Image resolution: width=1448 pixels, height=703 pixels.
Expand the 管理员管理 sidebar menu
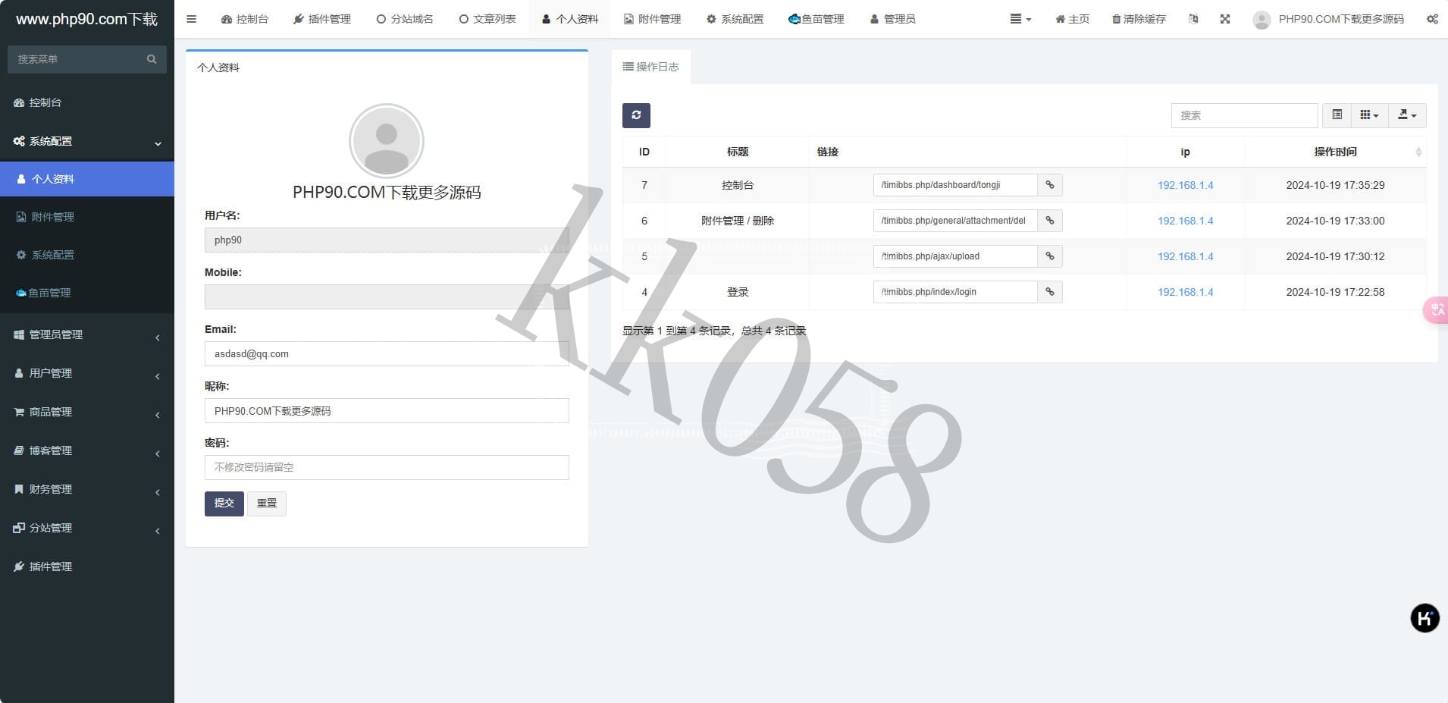pyautogui.click(x=86, y=334)
